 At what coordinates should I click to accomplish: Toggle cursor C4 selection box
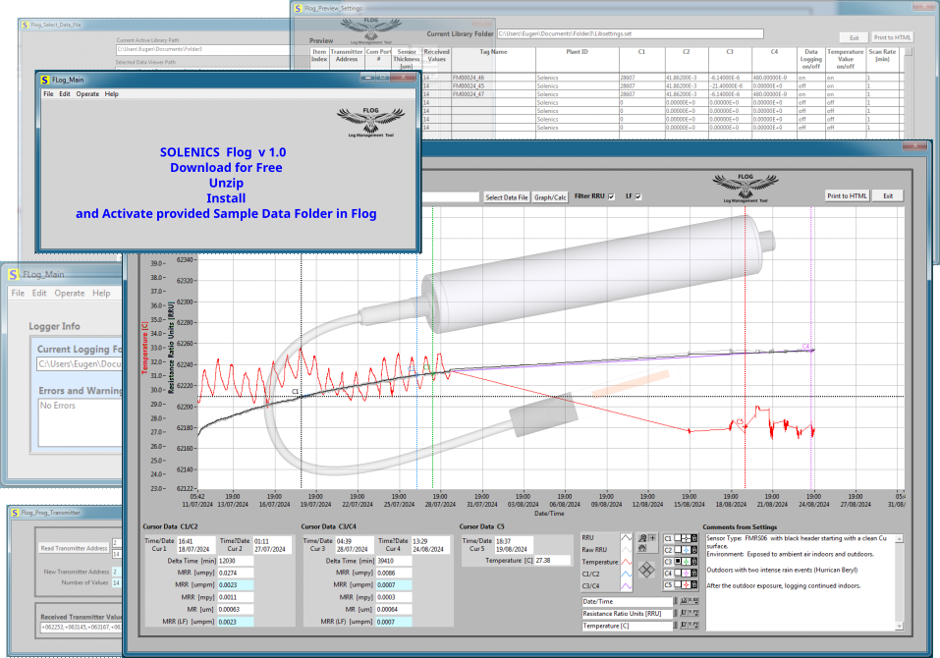678,574
